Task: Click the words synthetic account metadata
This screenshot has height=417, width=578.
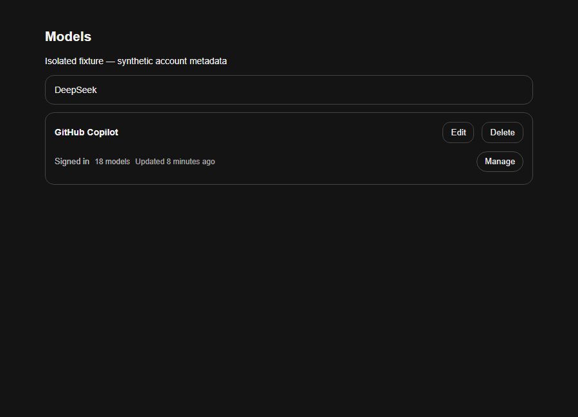Action: (x=171, y=61)
